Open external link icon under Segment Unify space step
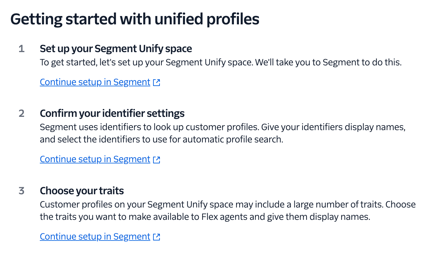This screenshot has width=429, height=259. 157,82
